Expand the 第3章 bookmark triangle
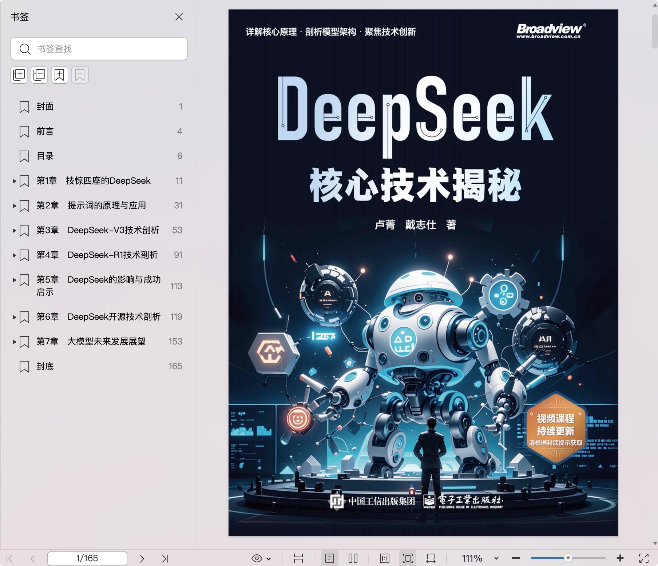This screenshot has width=658, height=566. pos(14,230)
